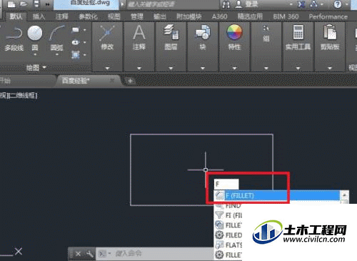Open the Layers (图层) panel icon

click(171, 37)
